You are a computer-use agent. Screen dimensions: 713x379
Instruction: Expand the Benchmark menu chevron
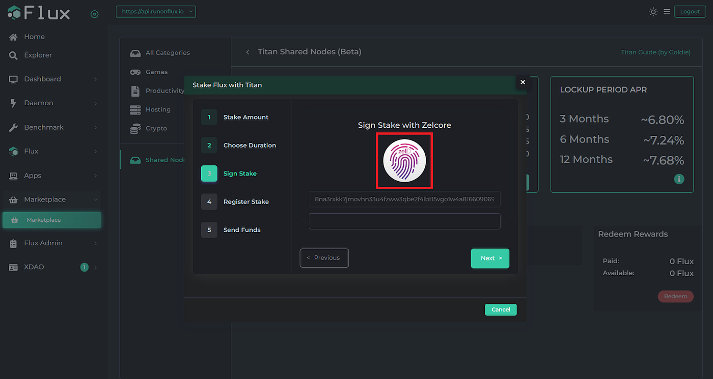pos(95,128)
